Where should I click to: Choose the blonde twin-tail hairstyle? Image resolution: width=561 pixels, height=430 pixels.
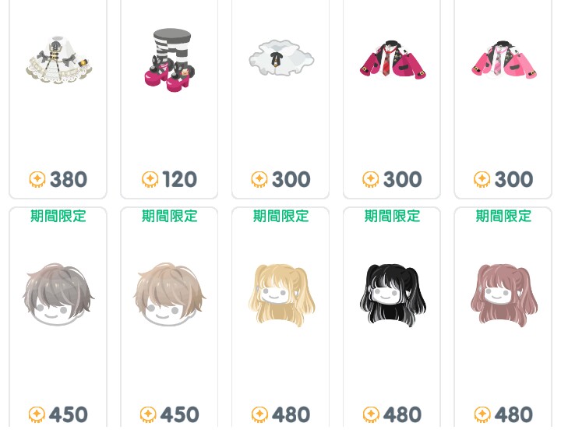[281, 295]
